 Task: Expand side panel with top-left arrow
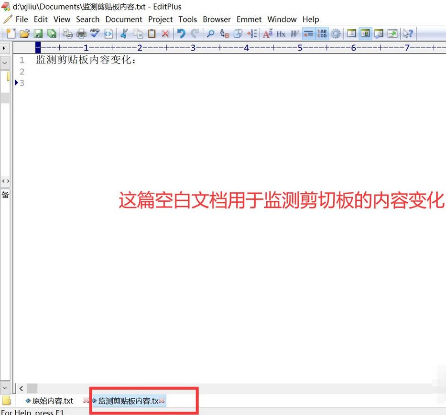[4, 48]
